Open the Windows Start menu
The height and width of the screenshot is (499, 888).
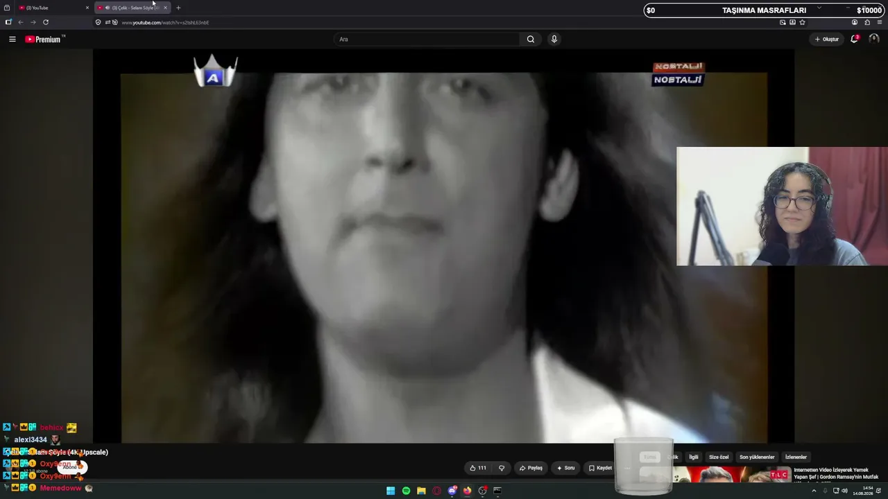coord(391,491)
